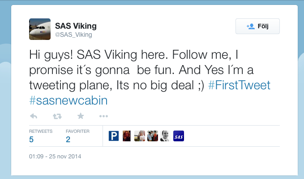This screenshot has height=179, width=304.
Task: Click the reply arrow icon
Action: [x=34, y=116]
